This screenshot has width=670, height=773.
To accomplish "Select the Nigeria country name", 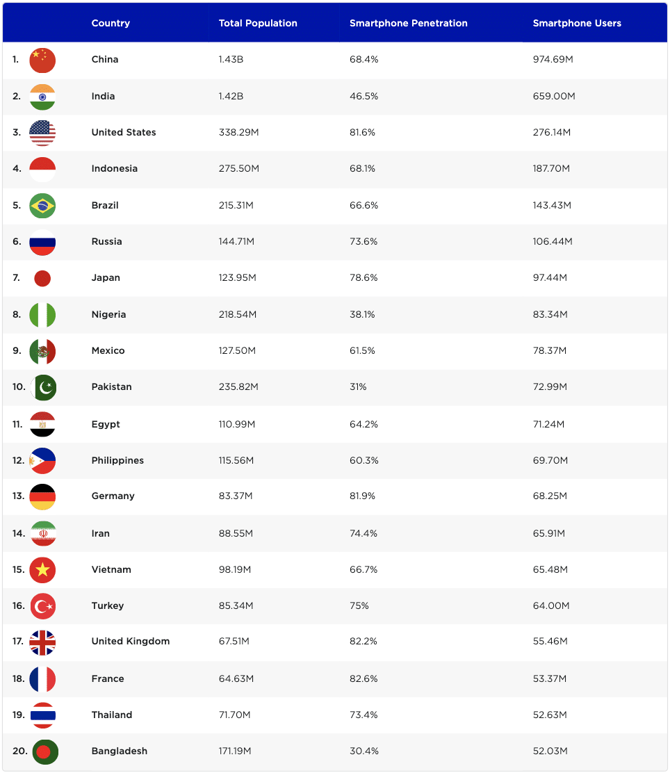I will pos(108,314).
